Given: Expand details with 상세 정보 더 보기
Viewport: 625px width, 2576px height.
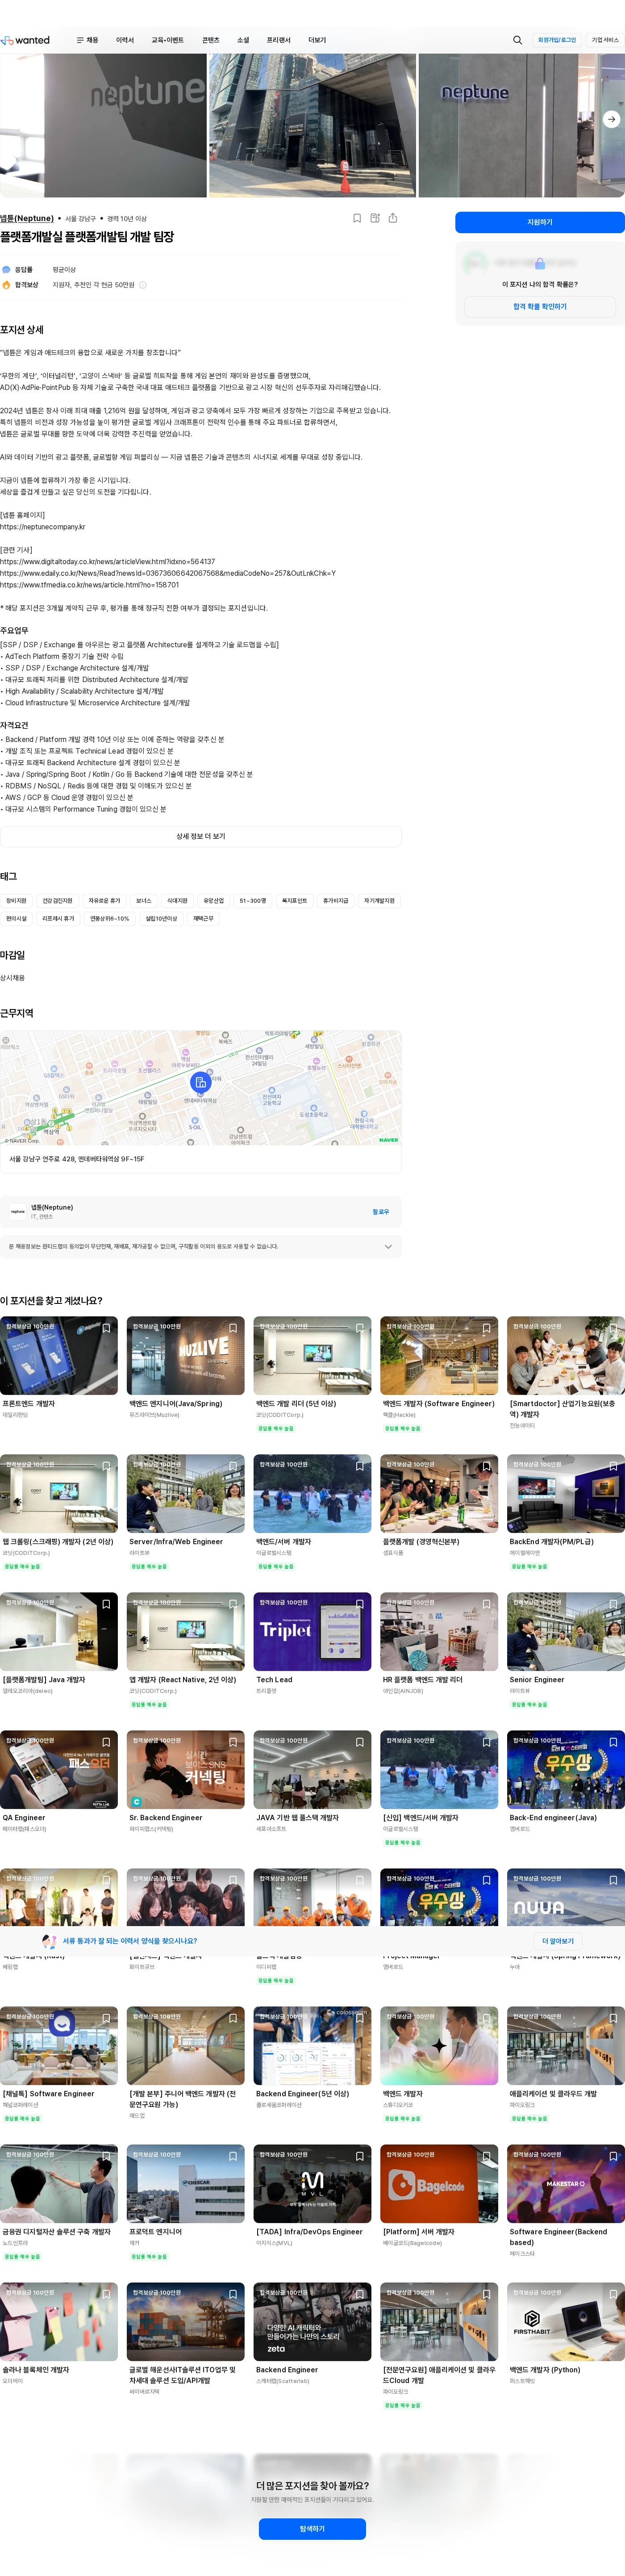Looking at the screenshot, I should point(201,837).
